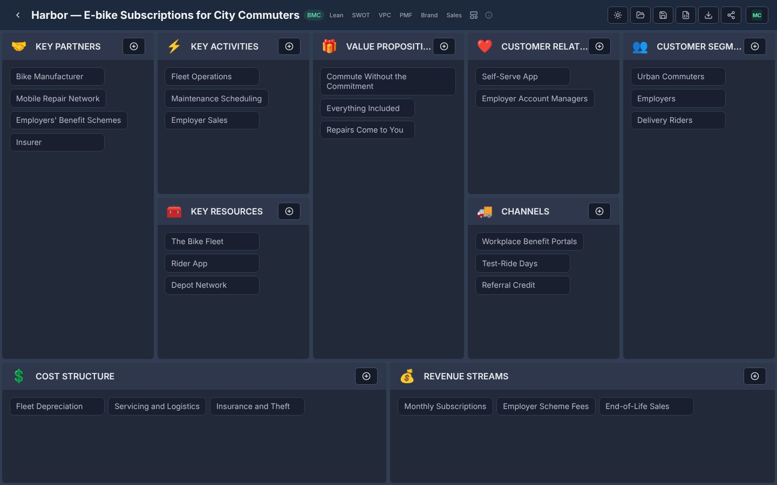Select the VPC tab
This screenshot has height=485, width=777.
tap(385, 15)
